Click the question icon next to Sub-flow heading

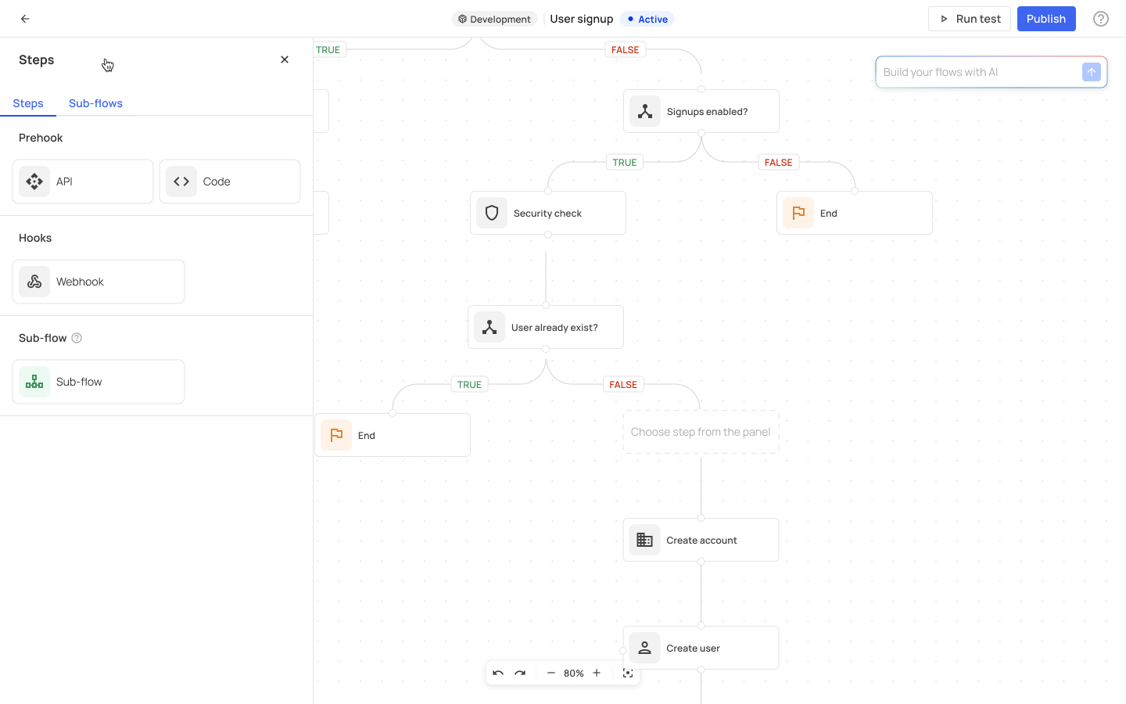point(76,337)
